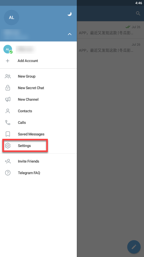The width and height of the screenshot is (144, 257).
Task: Click the New Group people icon
Action: 8,76
